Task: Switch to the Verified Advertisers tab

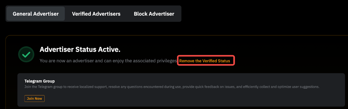Action: pos(96,14)
